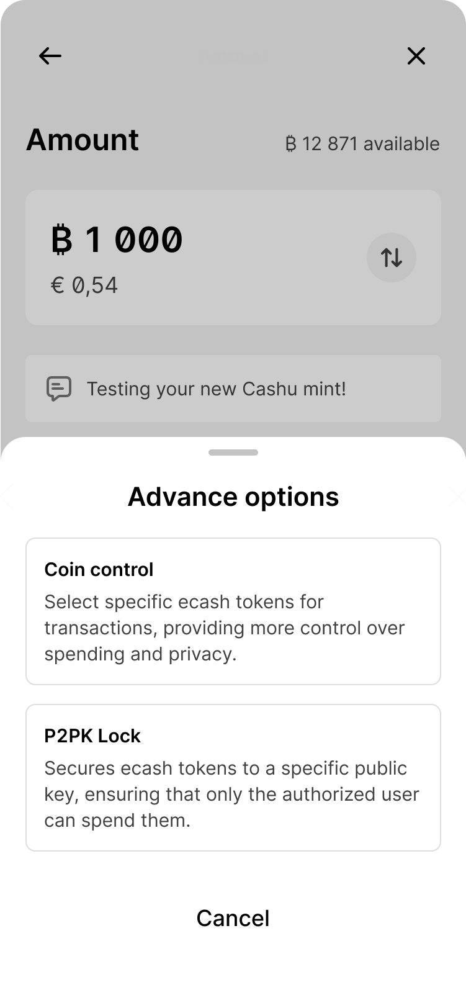Click the euro symbol in fiat amount
The height and width of the screenshot is (1008, 466).
pos(58,286)
